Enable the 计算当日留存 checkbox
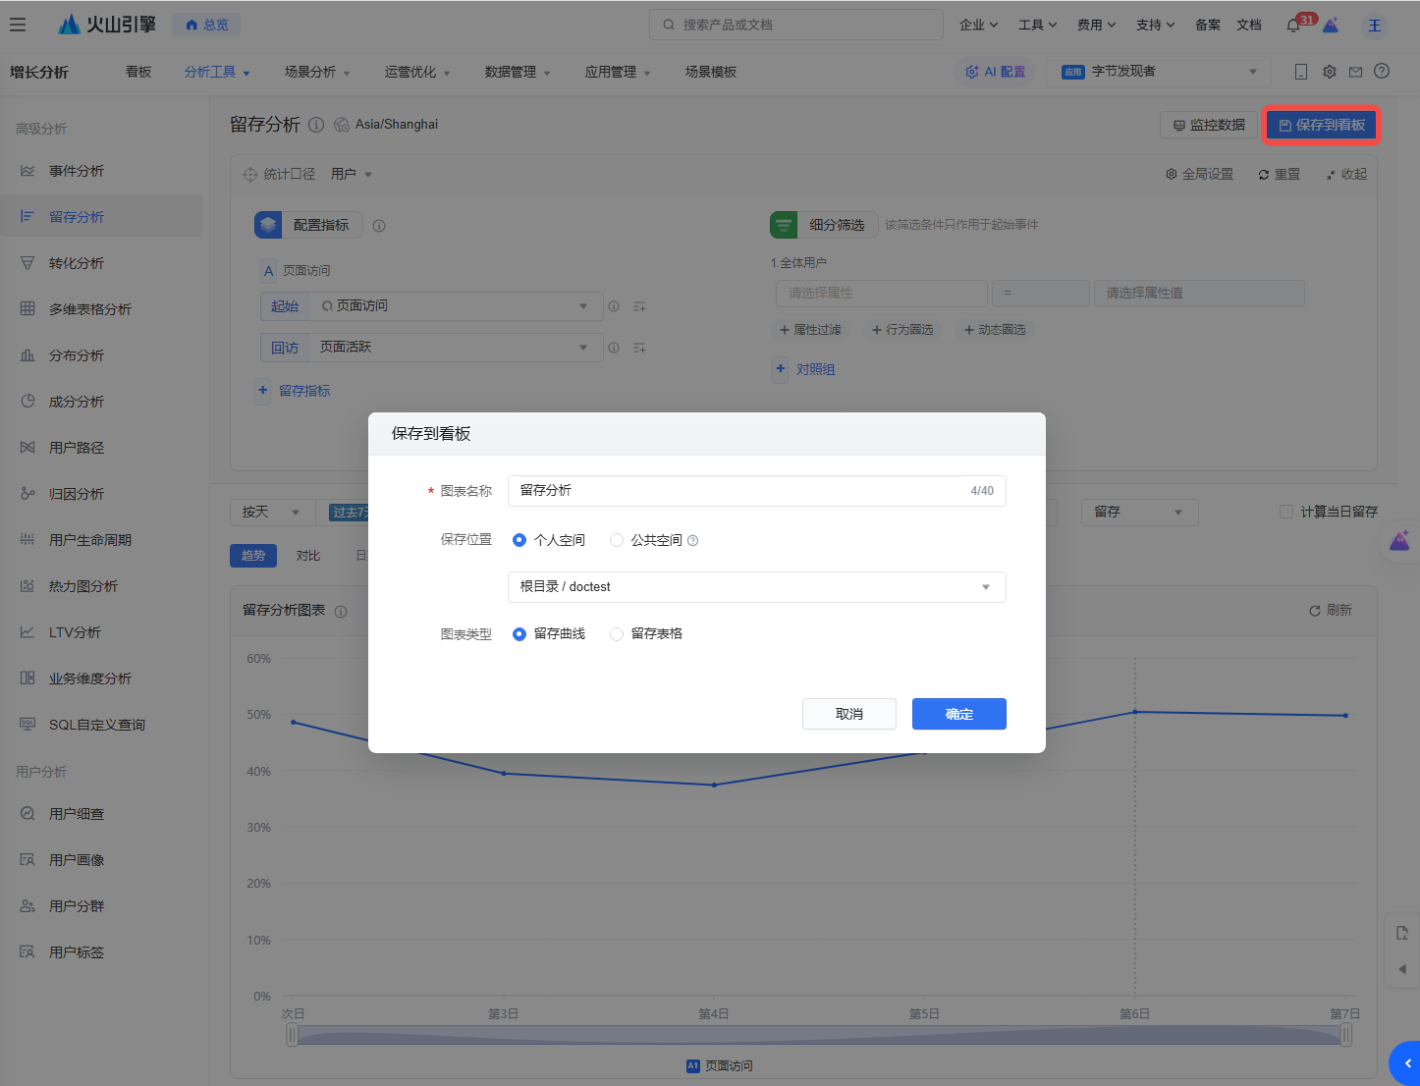1420x1086 pixels. coord(1286,512)
